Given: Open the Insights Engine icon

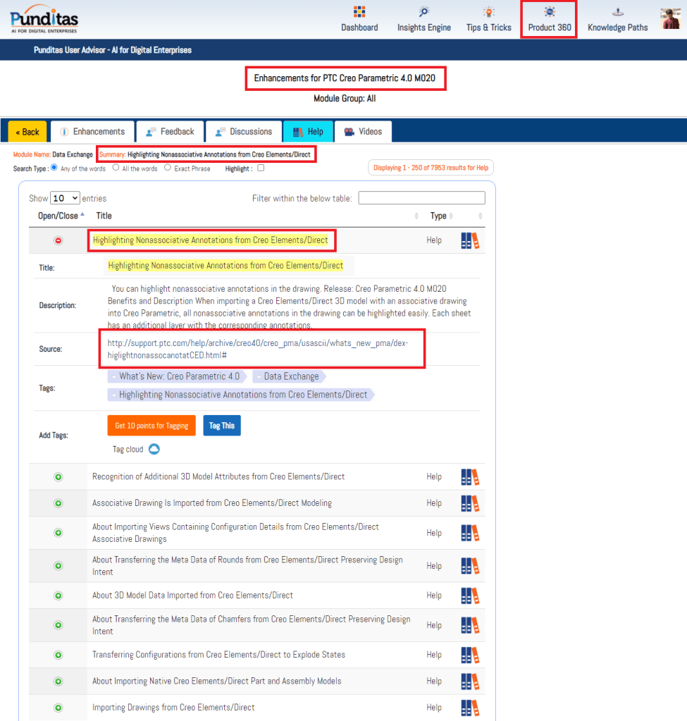Looking at the screenshot, I should point(423,12).
